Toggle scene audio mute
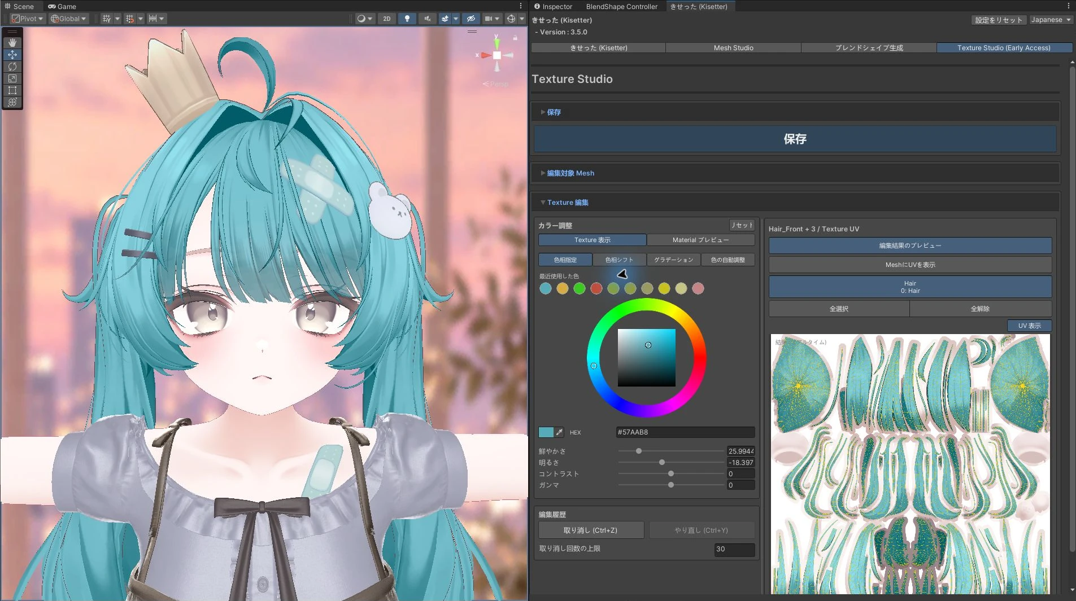Viewport: 1076px width, 601px height. pos(428,19)
